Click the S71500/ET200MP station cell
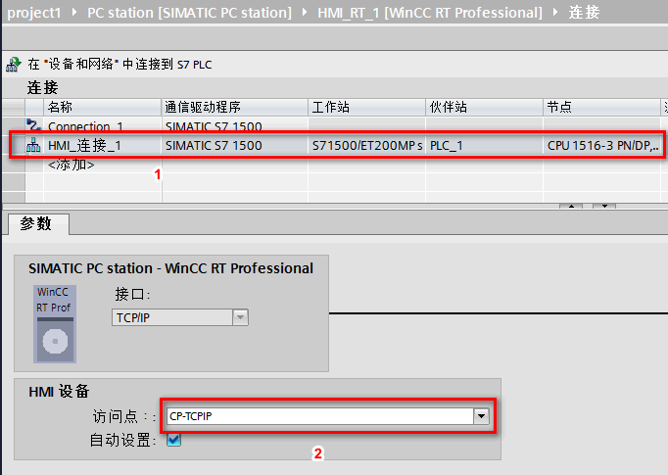This screenshot has width=668, height=475. 366,146
